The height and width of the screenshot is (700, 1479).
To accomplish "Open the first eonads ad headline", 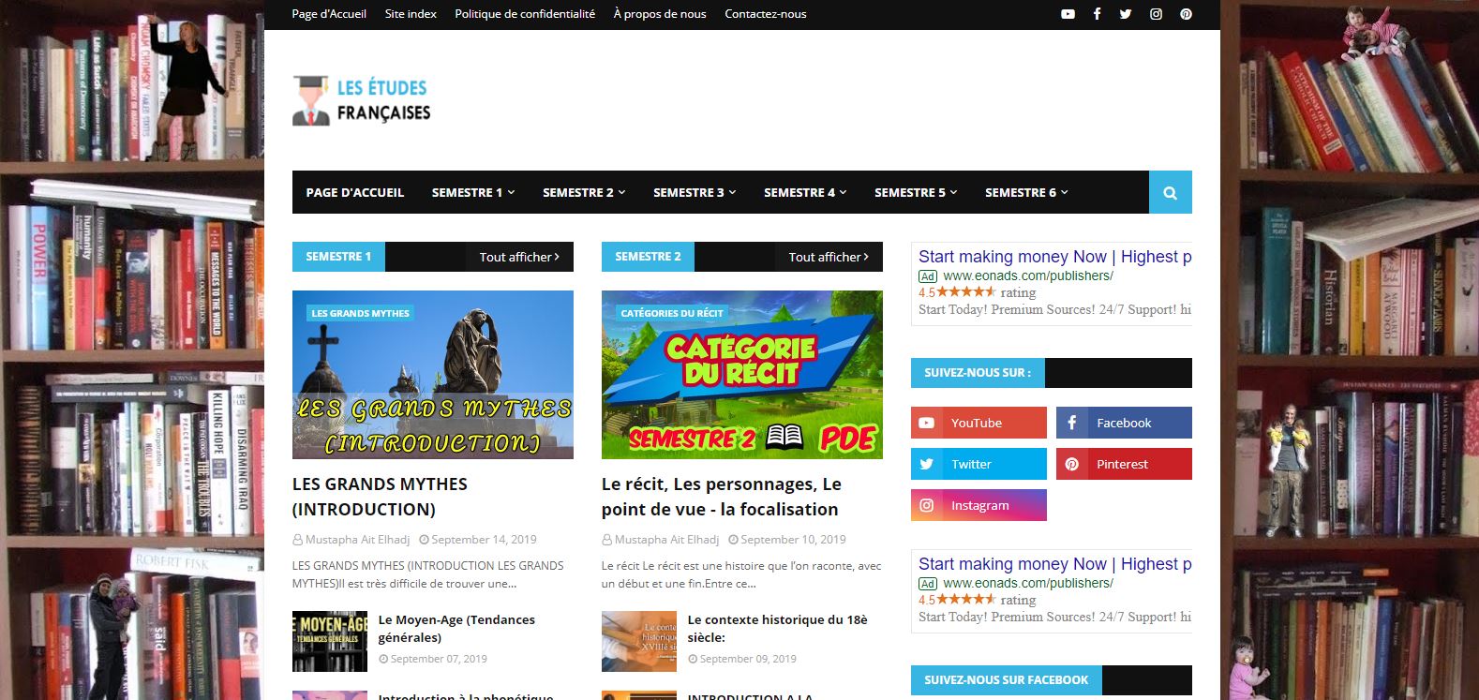I will click(1054, 257).
